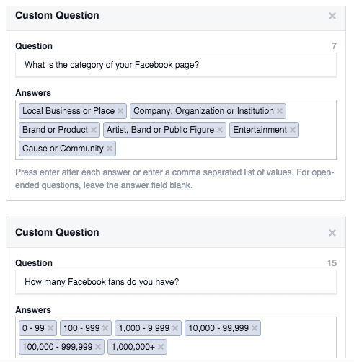Edit the 'How many Facebook fans' question field
The image size is (354, 362).
coord(176,282)
